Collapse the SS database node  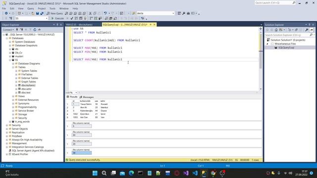click(10, 60)
